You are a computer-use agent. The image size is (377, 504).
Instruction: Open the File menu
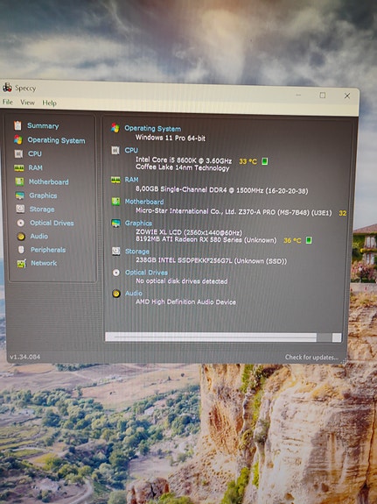pyautogui.click(x=7, y=102)
